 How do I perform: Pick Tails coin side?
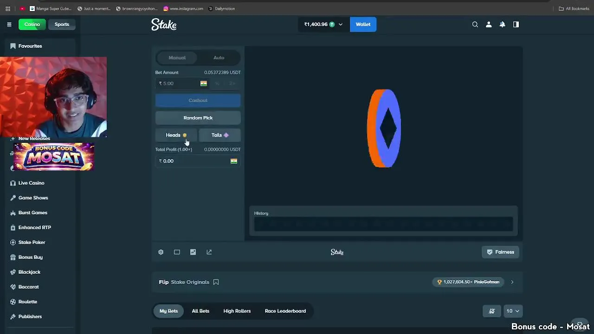pos(220,135)
